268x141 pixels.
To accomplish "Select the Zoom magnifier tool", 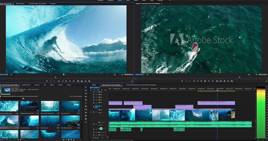I will point(86,122).
